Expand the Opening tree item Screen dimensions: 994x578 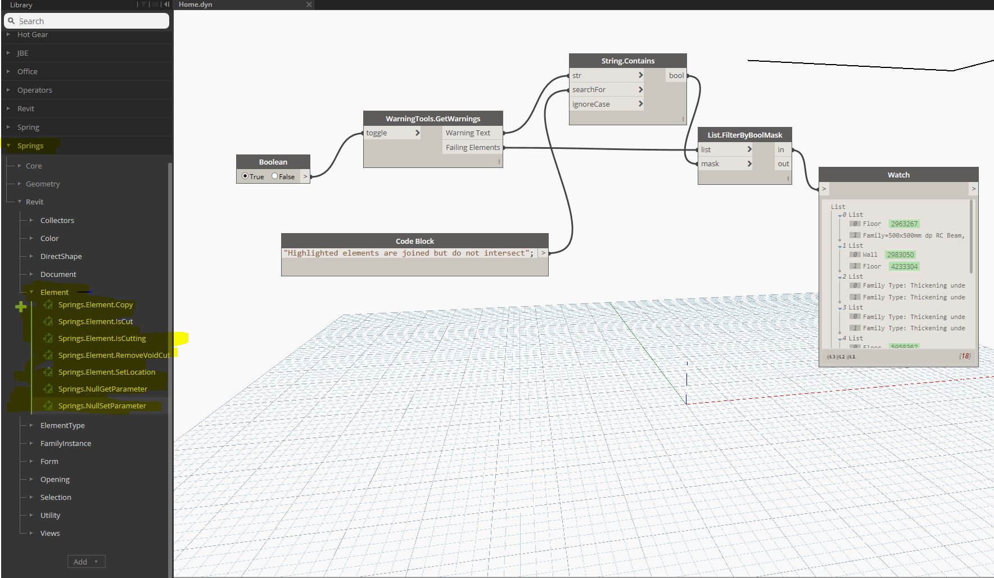[31, 479]
